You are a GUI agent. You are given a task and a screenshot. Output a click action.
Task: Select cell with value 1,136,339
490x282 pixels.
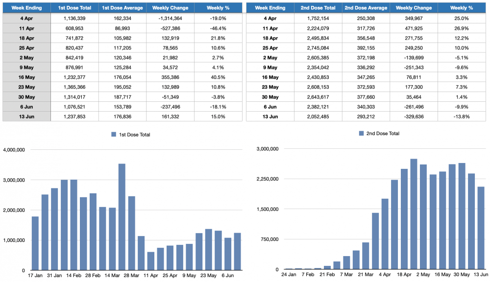[74, 19]
